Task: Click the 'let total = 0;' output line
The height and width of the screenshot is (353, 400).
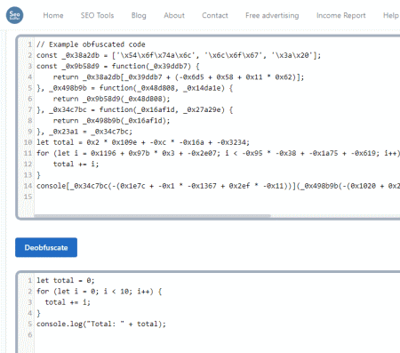Action: [66, 280]
